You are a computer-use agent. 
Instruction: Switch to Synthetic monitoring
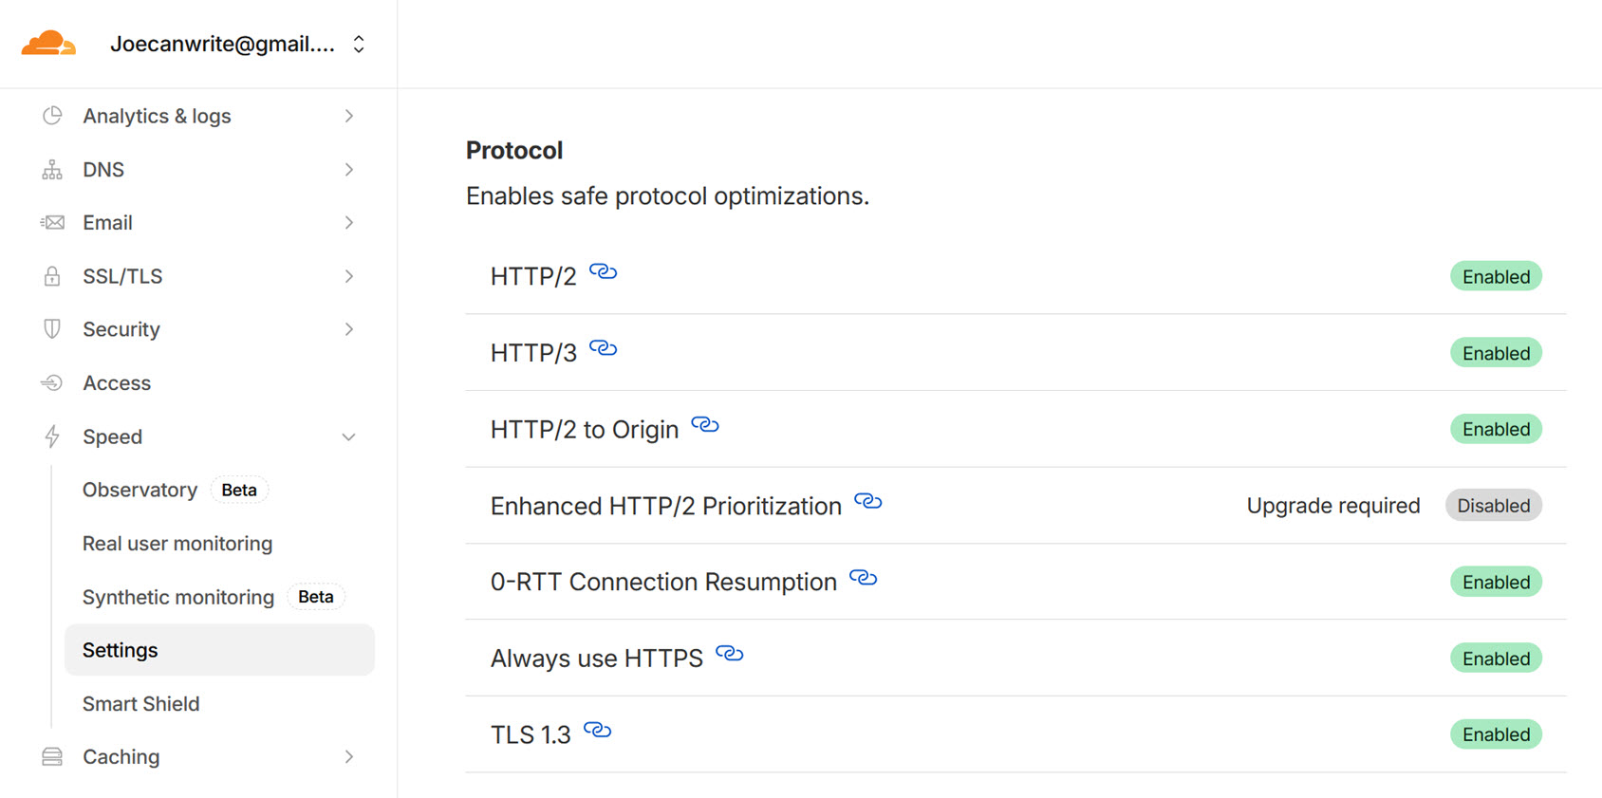(x=177, y=597)
